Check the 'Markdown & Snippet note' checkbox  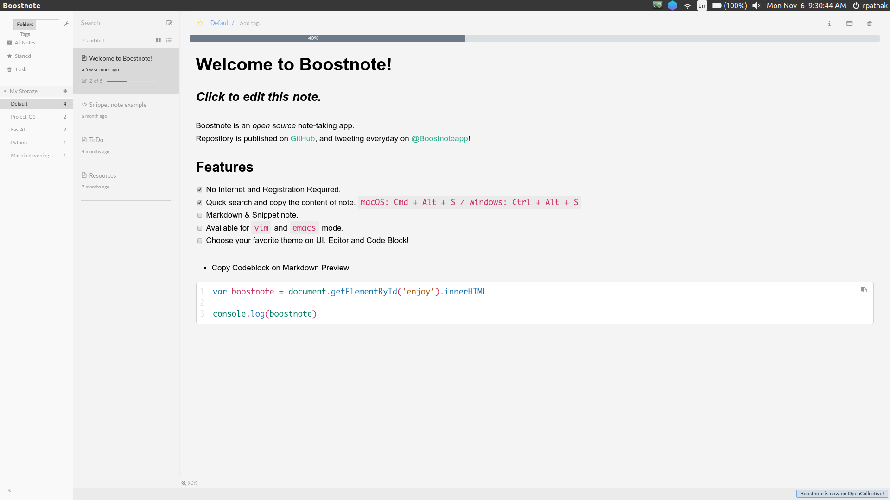click(199, 215)
